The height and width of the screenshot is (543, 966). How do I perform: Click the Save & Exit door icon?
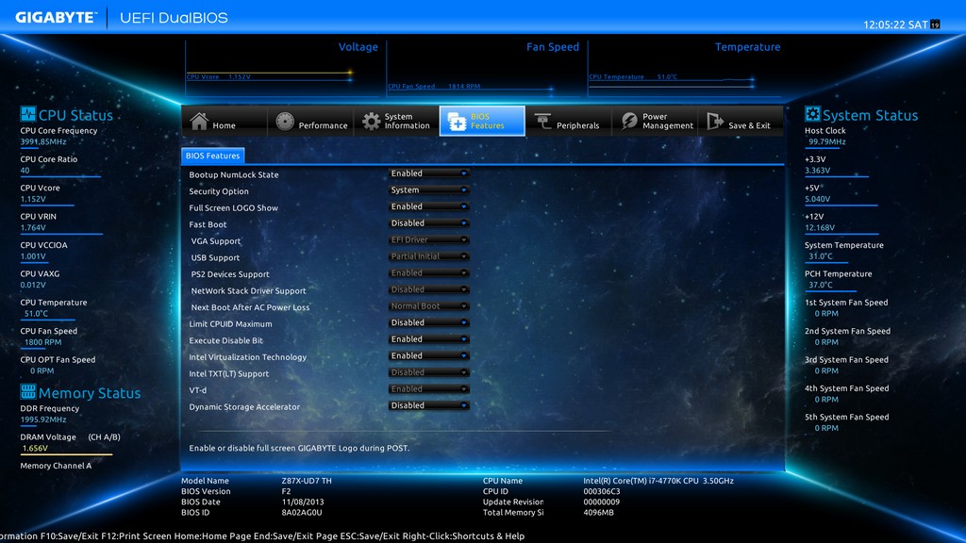[715, 122]
